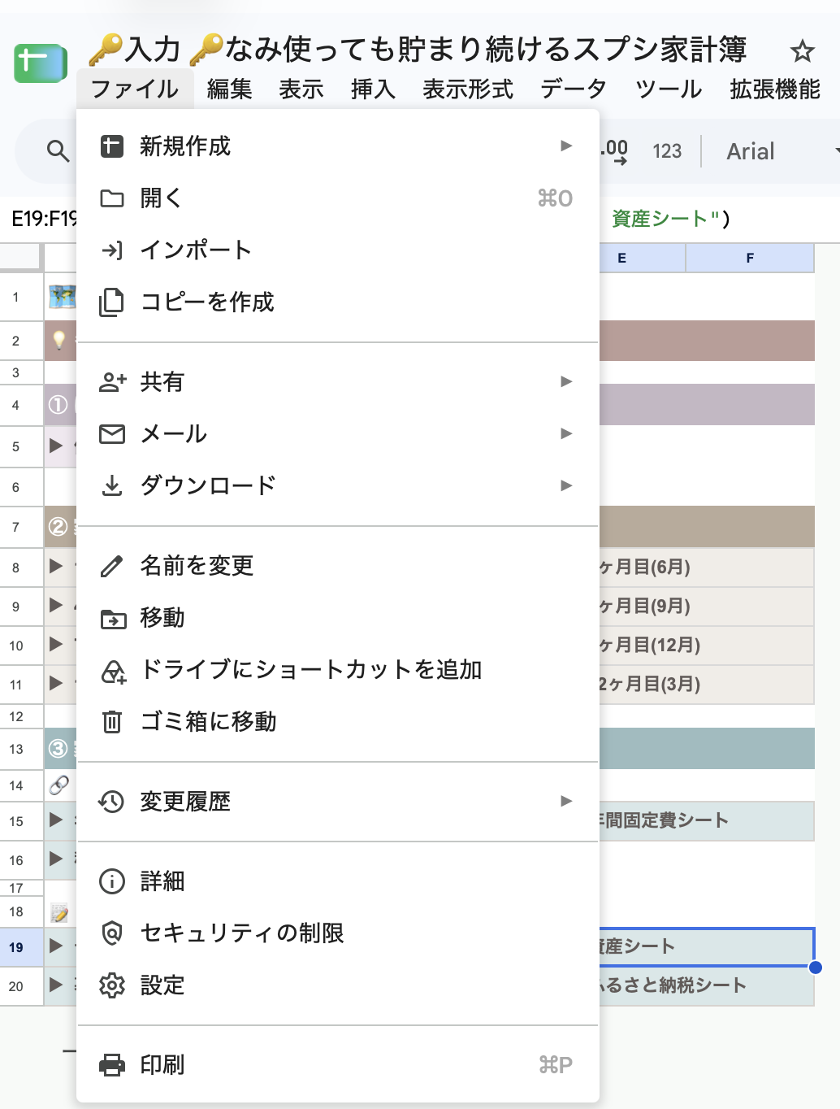
Task: Expand the 共有 submenu arrow
Action: click(x=566, y=381)
